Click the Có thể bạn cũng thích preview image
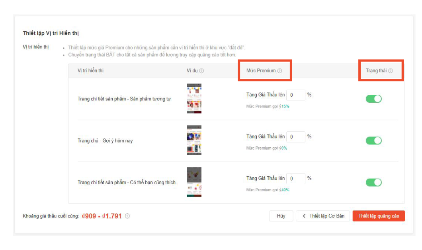 pyautogui.click(x=194, y=182)
